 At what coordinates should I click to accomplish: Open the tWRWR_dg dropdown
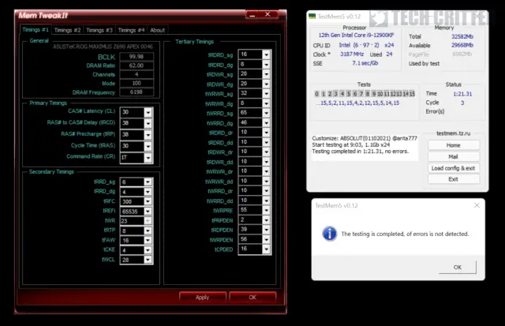pos(267,103)
